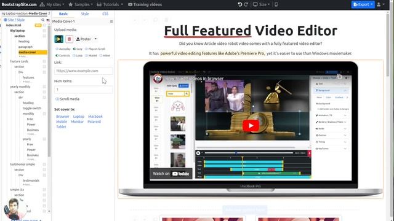Click the undo arrow icon
Screen dimensions: 394x221
click(239, 4)
